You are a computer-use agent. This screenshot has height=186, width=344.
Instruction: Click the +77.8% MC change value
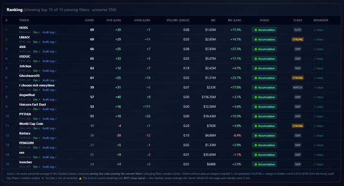coord(236,88)
